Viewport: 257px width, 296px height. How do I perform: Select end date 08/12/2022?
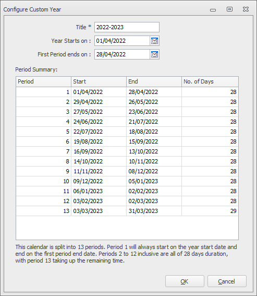coord(154,171)
